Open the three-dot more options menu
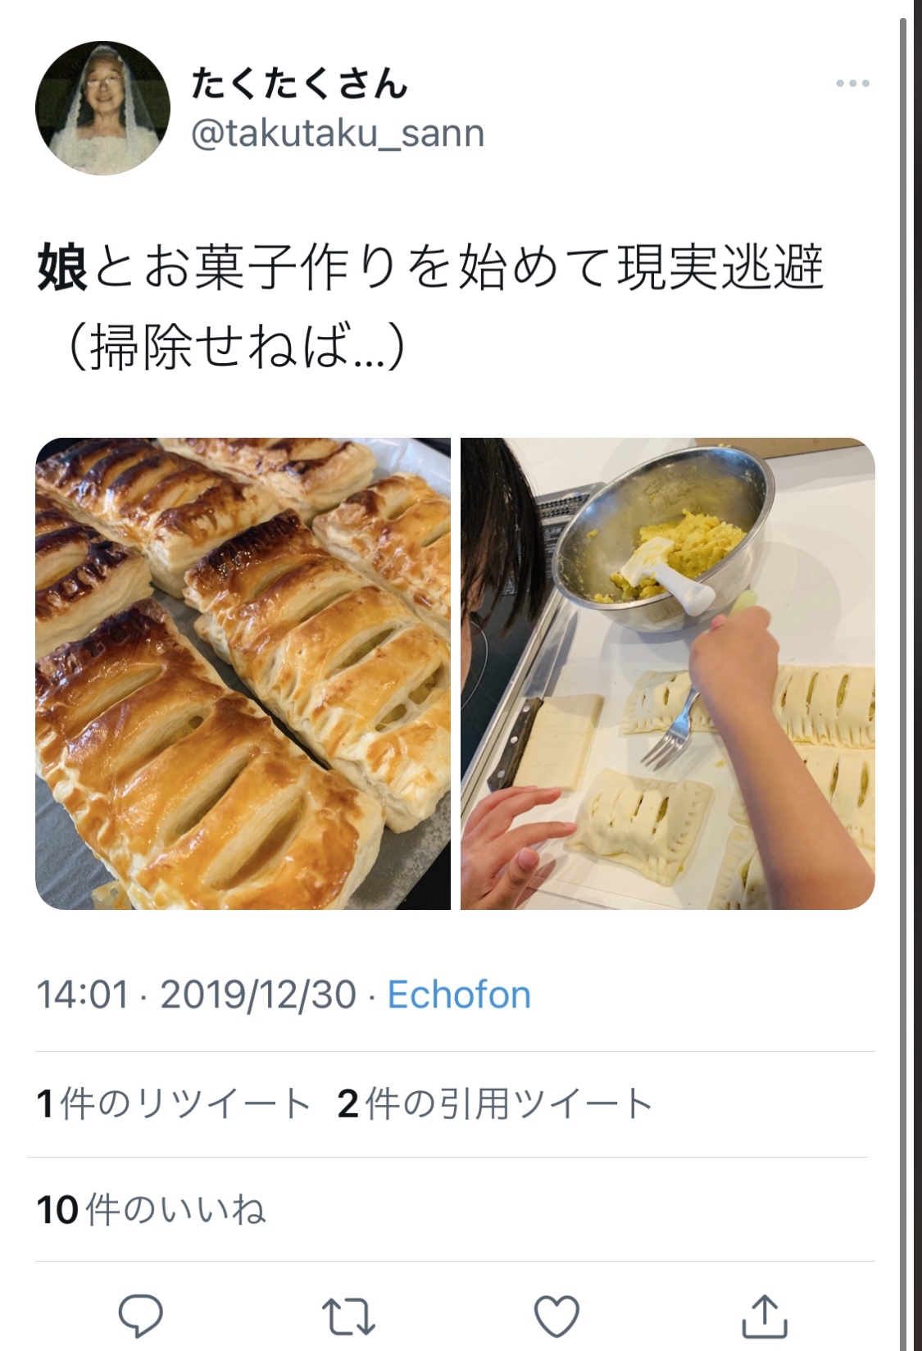This screenshot has width=922, height=1351. click(852, 84)
